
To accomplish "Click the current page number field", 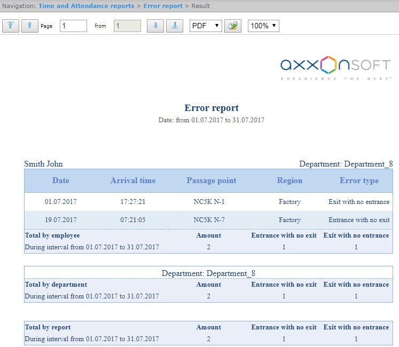I will click(x=73, y=26).
